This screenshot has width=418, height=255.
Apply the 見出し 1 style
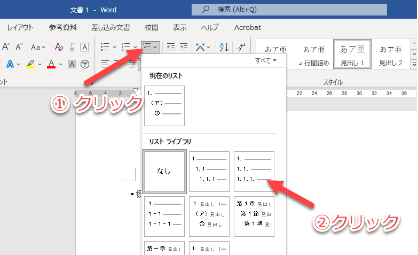pos(352,54)
